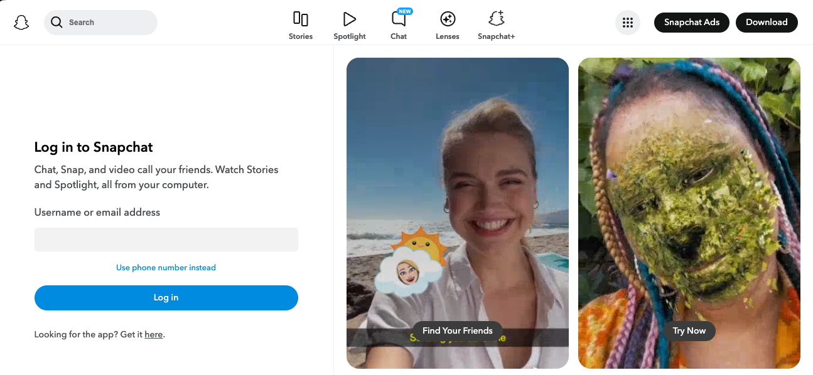Go to Spotlight videos
This screenshot has width=813, height=375.
click(x=349, y=26)
